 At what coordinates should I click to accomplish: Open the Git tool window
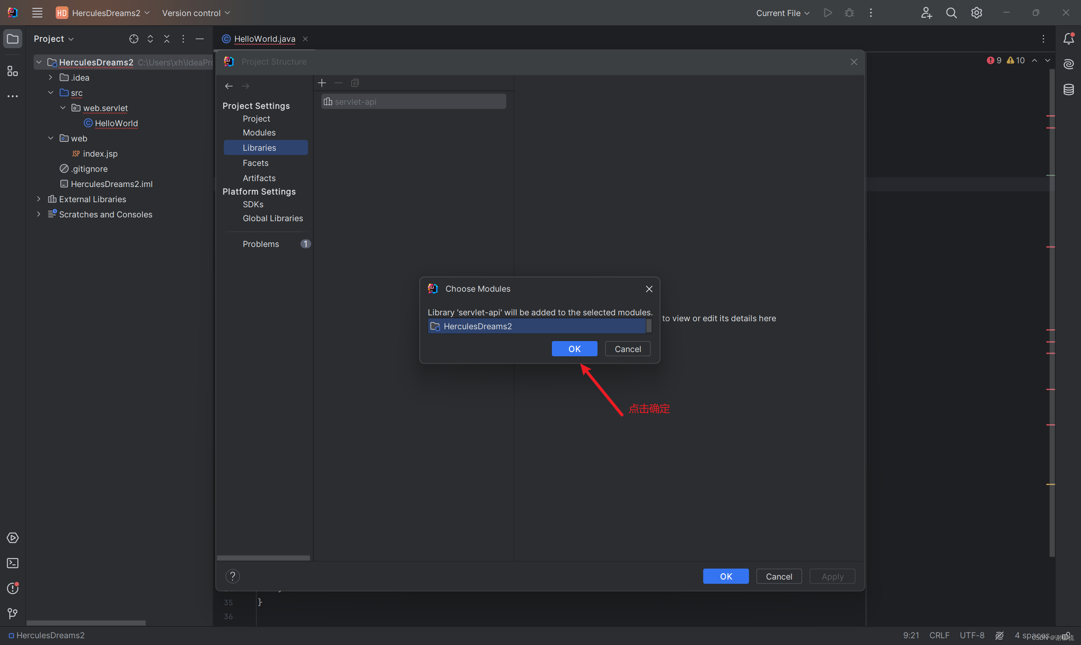[x=12, y=613]
